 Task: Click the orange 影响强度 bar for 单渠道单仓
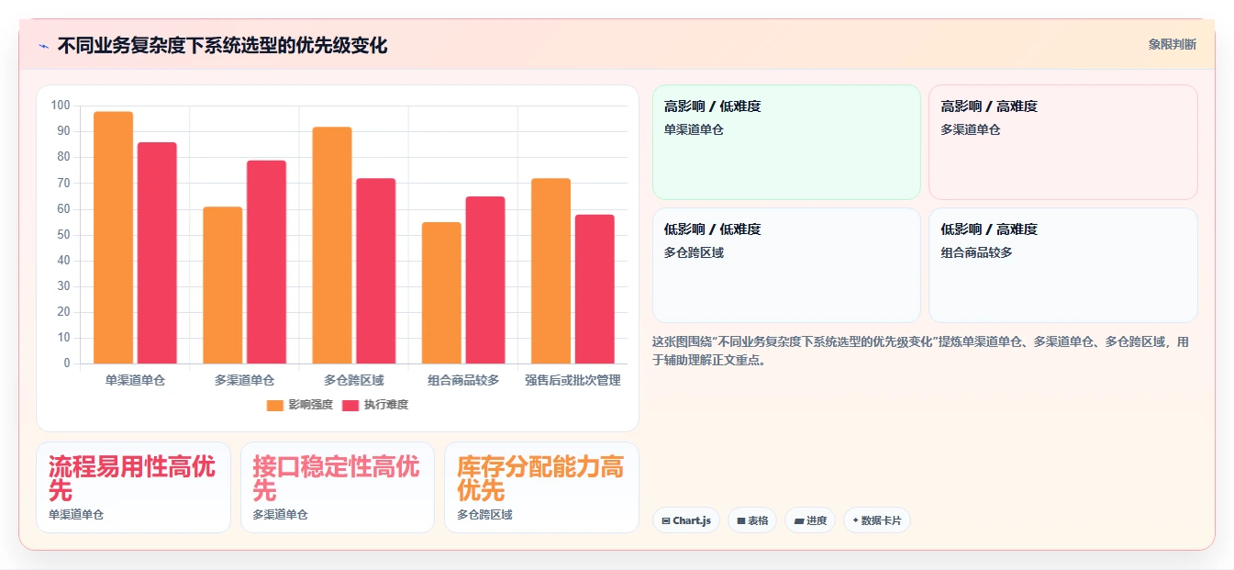pos(114,238)
